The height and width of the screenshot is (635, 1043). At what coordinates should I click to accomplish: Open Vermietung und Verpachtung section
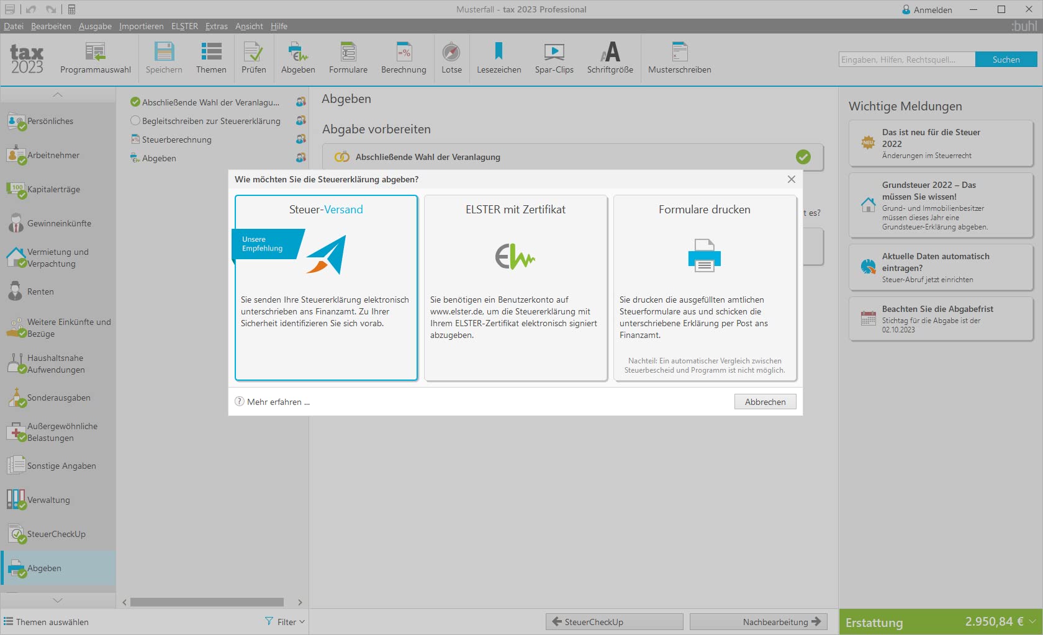pyautogui.click(x=58, y=257)
